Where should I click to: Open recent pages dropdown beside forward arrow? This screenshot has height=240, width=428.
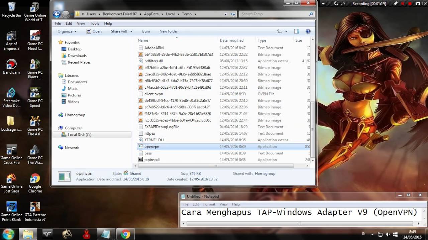pyautogui.click(x=72, y=14)
